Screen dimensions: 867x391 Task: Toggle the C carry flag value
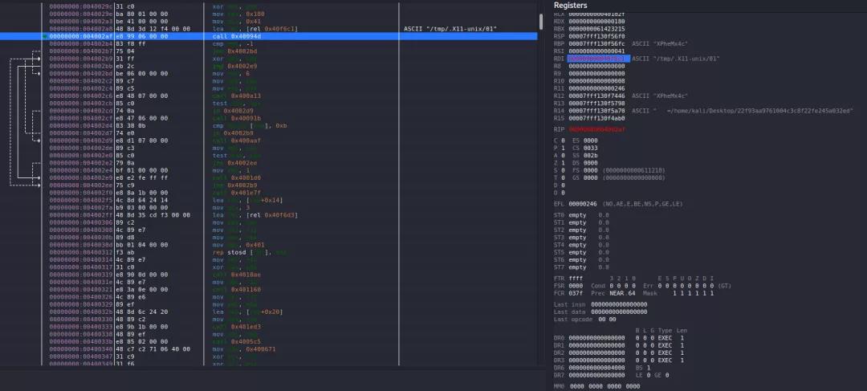tap(562, 141)
